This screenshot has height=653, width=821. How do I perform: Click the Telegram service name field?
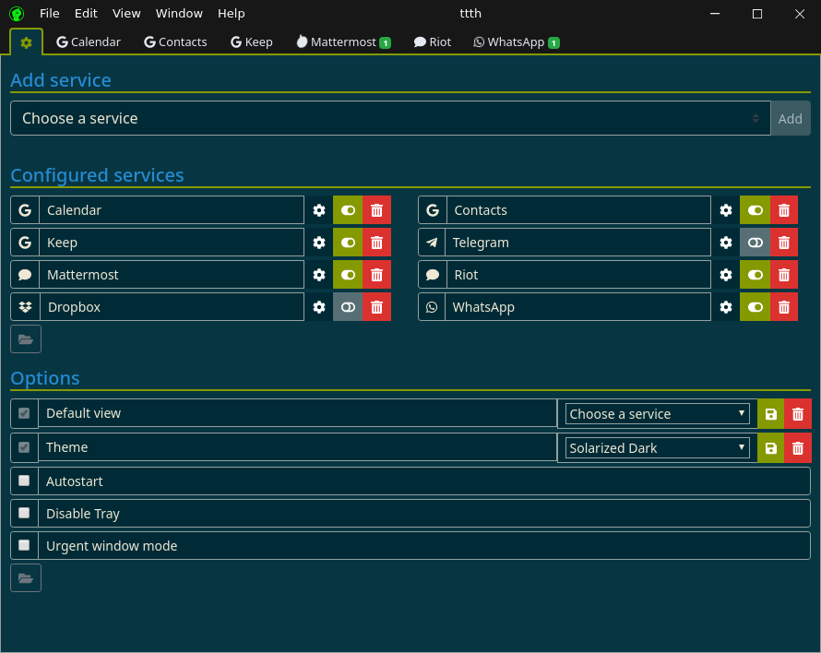[x=578, y=243]
